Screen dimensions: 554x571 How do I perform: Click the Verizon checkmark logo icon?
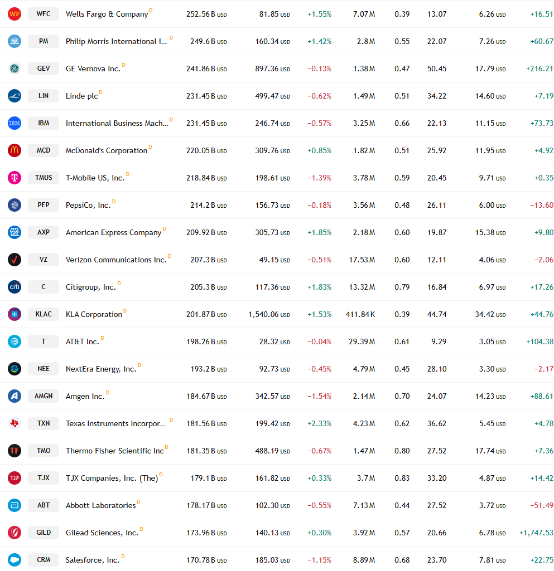coord(14,260)
